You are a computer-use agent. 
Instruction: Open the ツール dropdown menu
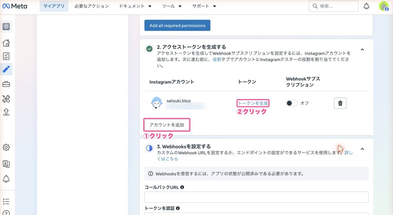point(172,6)
